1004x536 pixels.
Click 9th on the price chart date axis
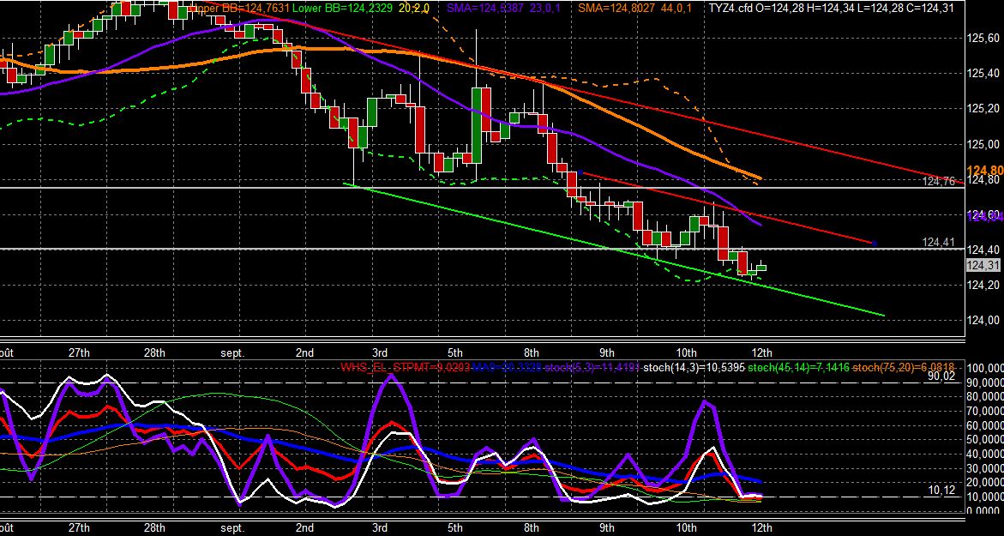tap(606, 352)
